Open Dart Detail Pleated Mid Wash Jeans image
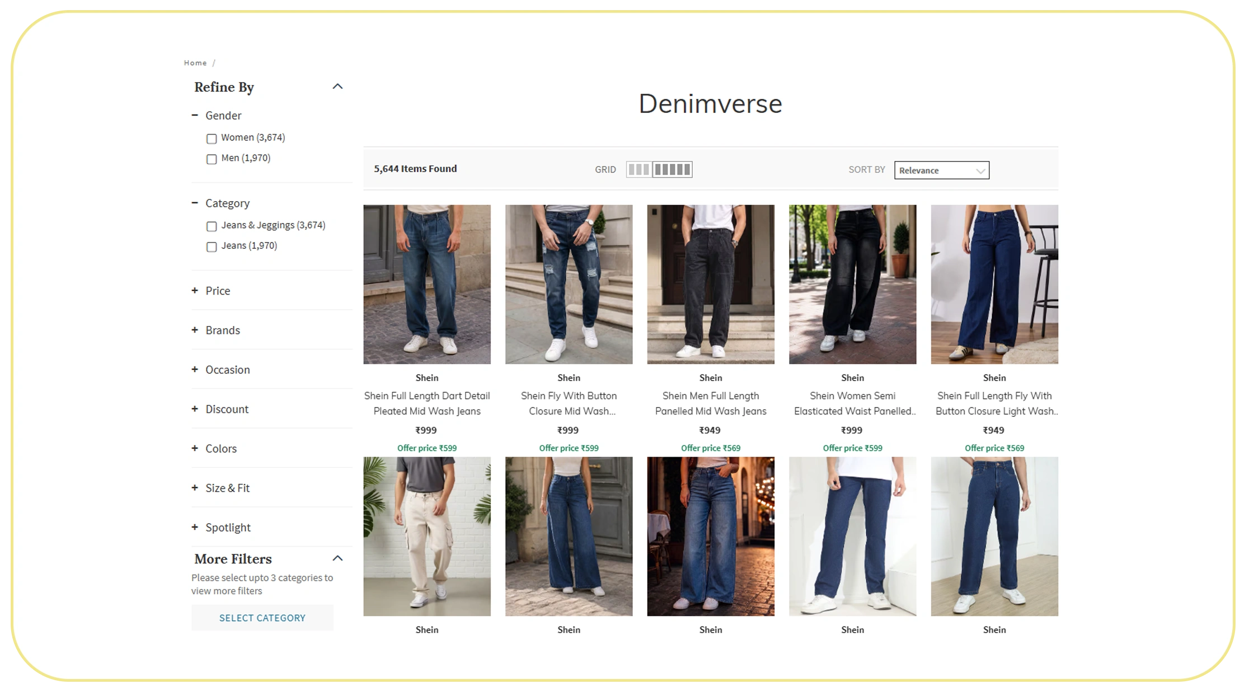Screen dimensions: 1244x693 (x=427, y=284)
